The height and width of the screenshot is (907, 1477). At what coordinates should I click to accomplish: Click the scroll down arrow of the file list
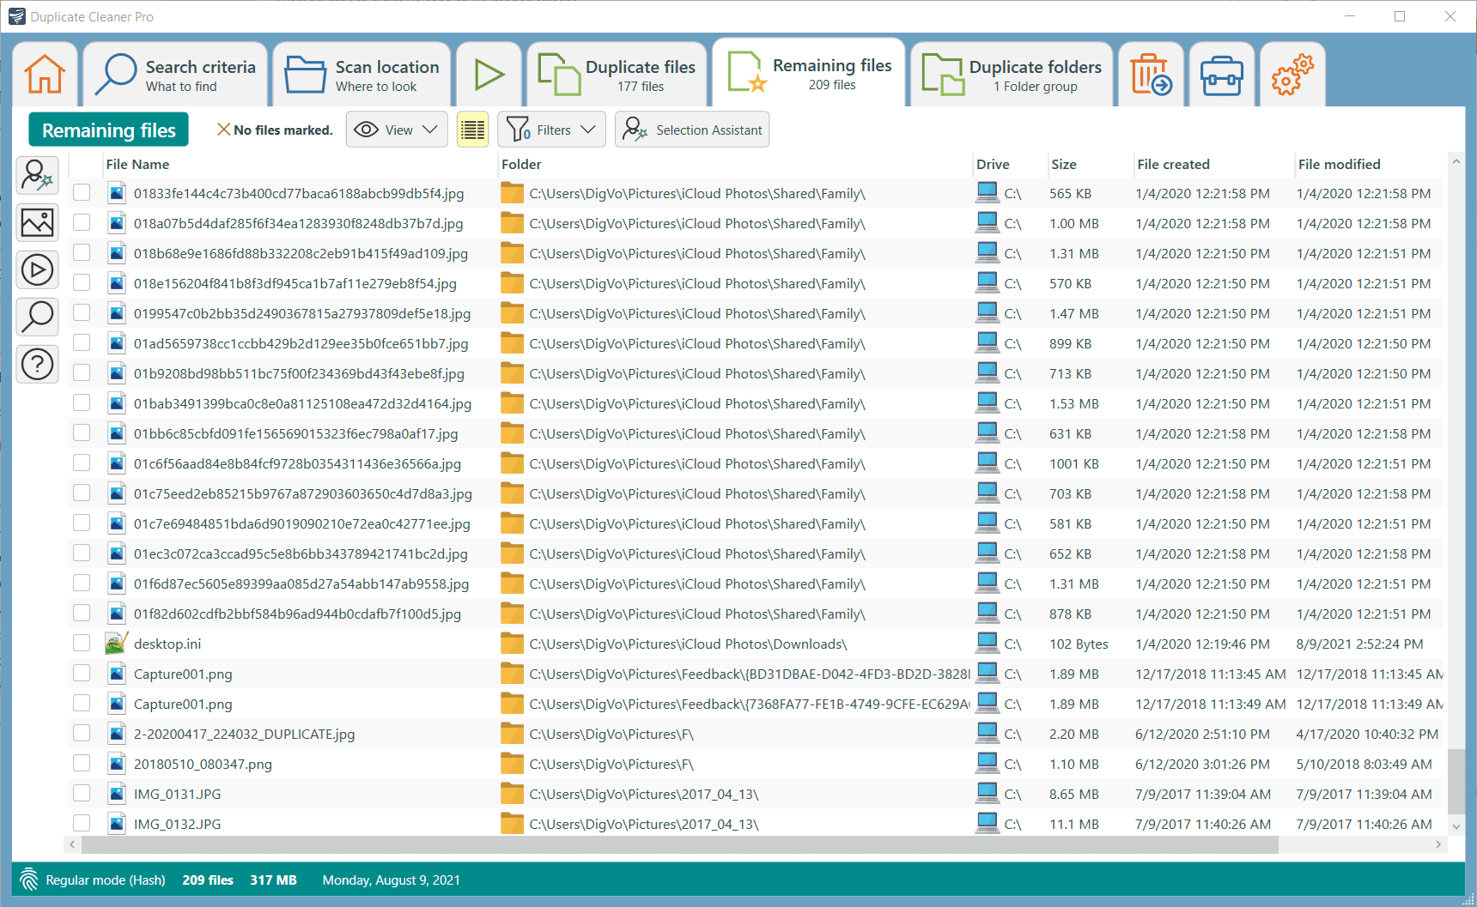pos(1456,826)
